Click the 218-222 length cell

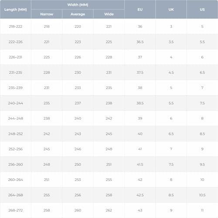click(16, 27)
